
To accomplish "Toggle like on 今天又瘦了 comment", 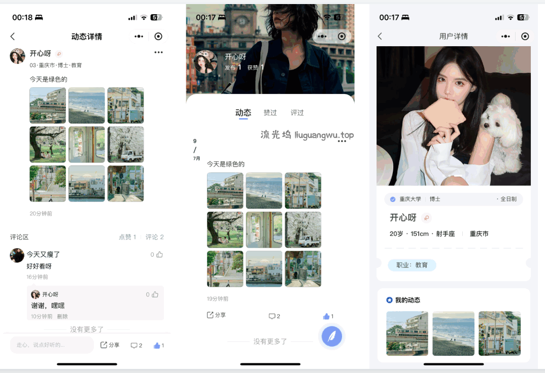I will [x=159, y=255].
